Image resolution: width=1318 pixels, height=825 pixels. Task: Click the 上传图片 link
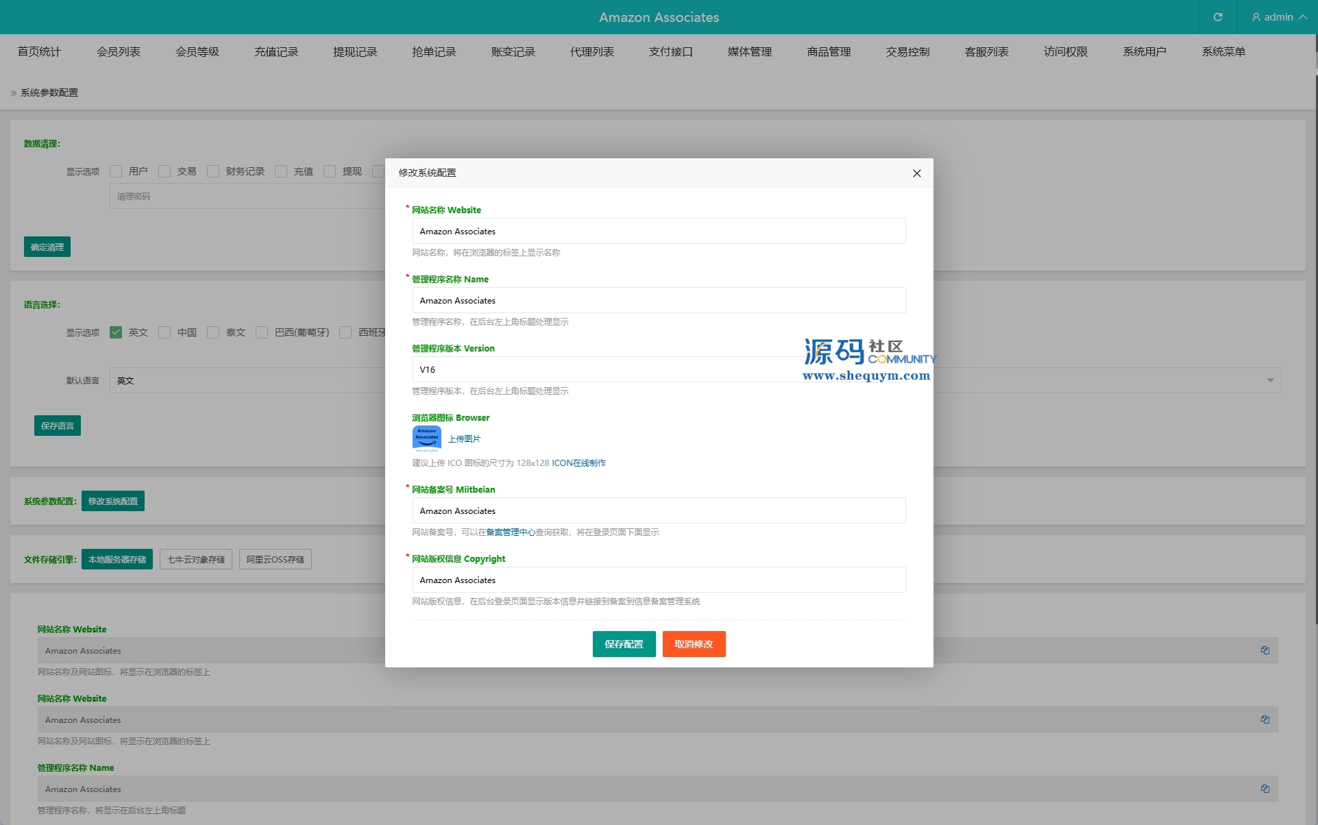coord(464,439)
